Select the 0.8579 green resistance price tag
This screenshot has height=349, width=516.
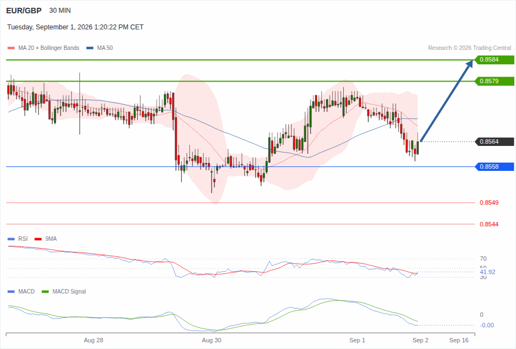coord(494,81)
